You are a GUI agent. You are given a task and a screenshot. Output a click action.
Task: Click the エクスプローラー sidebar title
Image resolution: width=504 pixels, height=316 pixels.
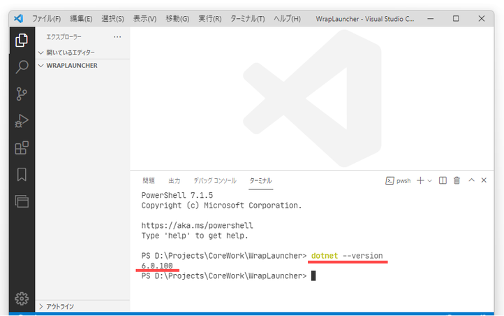[x=64, y=37]
